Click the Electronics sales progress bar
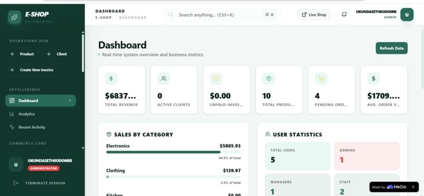Screen dimensions: 424x196 [x=173, y=152]
